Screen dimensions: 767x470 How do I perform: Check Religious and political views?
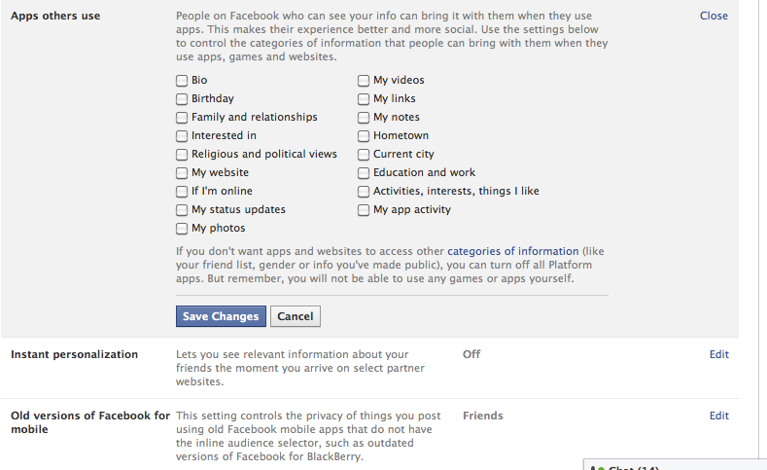tap(182, 154)
